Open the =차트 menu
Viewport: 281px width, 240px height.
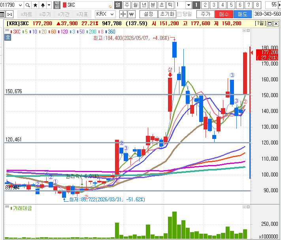tap(26, 14)
